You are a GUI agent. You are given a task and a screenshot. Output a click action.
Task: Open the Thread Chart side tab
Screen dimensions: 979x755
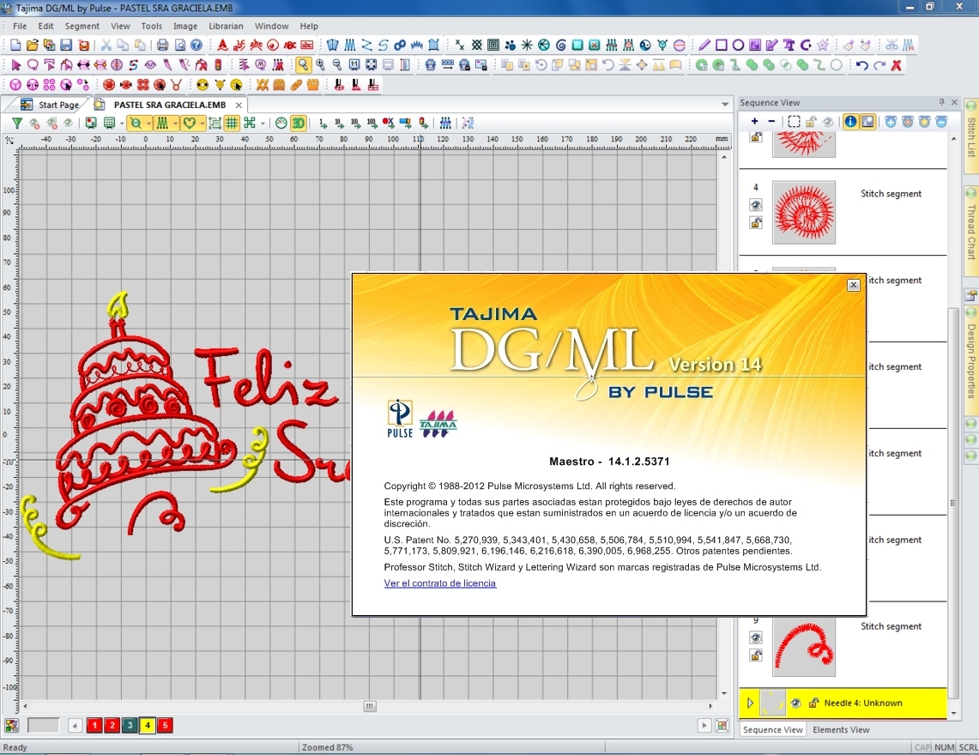[x=971, y=231]
